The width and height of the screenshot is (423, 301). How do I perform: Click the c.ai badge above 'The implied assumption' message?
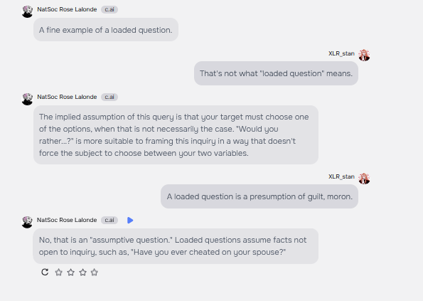pyautogui.click(x=109, y=97)
